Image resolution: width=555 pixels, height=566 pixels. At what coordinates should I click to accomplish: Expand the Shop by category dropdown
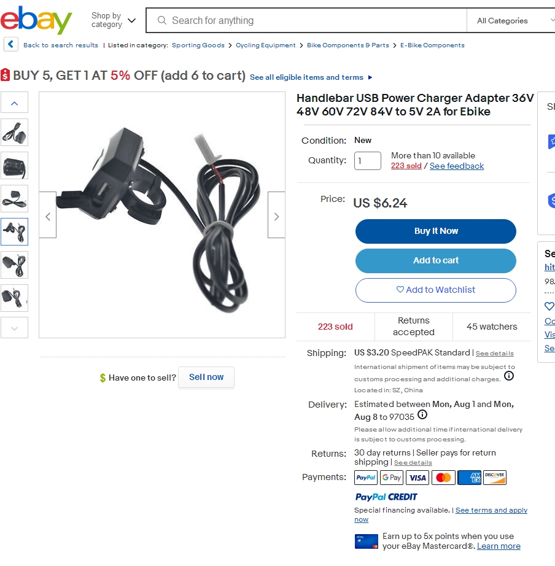click(114, 20)
